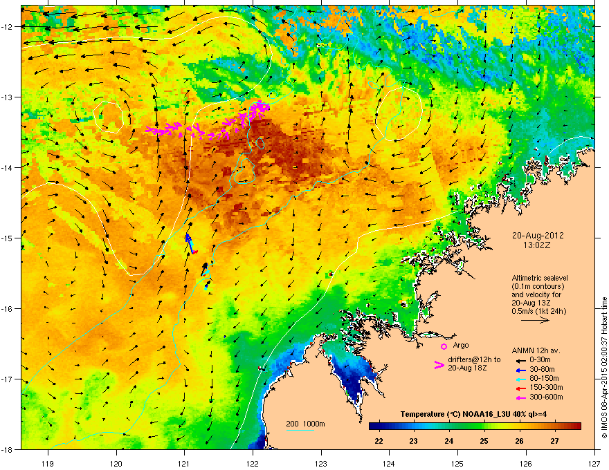Click the magenta drifter arrowhead legend symbol
This screenshot has width=609, height=470.
(x=439, y=364)
